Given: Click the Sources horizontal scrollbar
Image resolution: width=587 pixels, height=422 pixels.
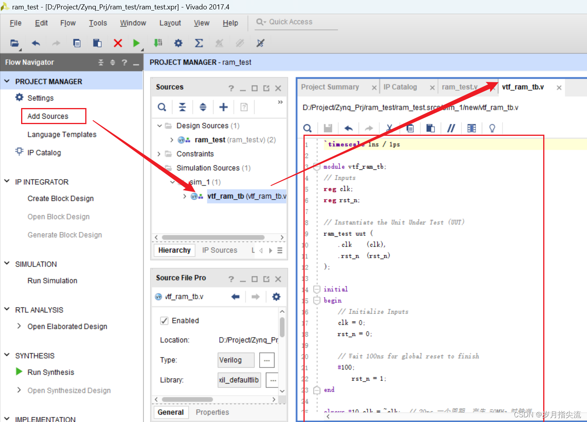Looking at the screenshot, I should pyautogui.click(x=213, y=238).
